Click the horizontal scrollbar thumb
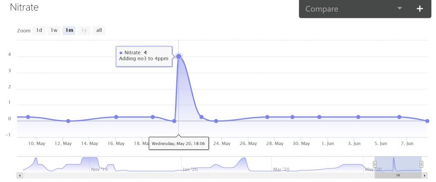 point(398,175)
